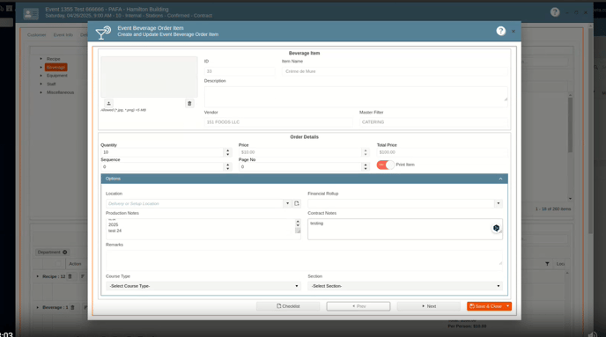Click the Action column header
606x337 pixels.
click(x=75, y=264)
